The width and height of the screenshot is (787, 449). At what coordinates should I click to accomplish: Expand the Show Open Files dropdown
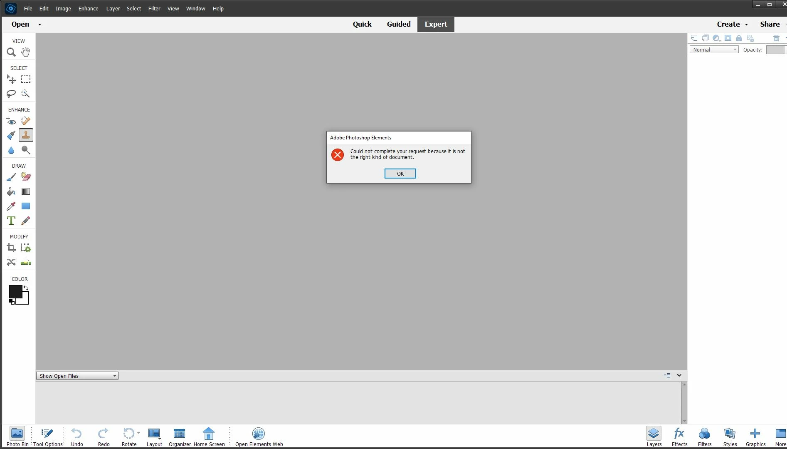tap(77, 376)
